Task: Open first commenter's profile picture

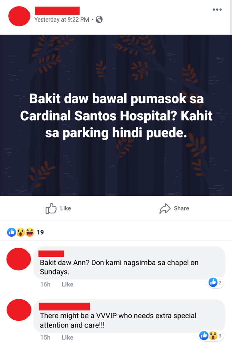Action: (18, 259)
